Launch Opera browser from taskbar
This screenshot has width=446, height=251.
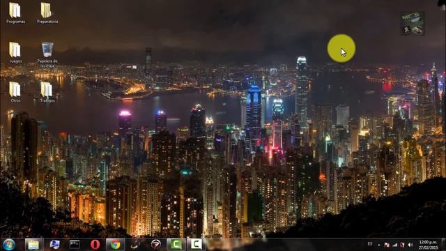(x=95, y=245)
